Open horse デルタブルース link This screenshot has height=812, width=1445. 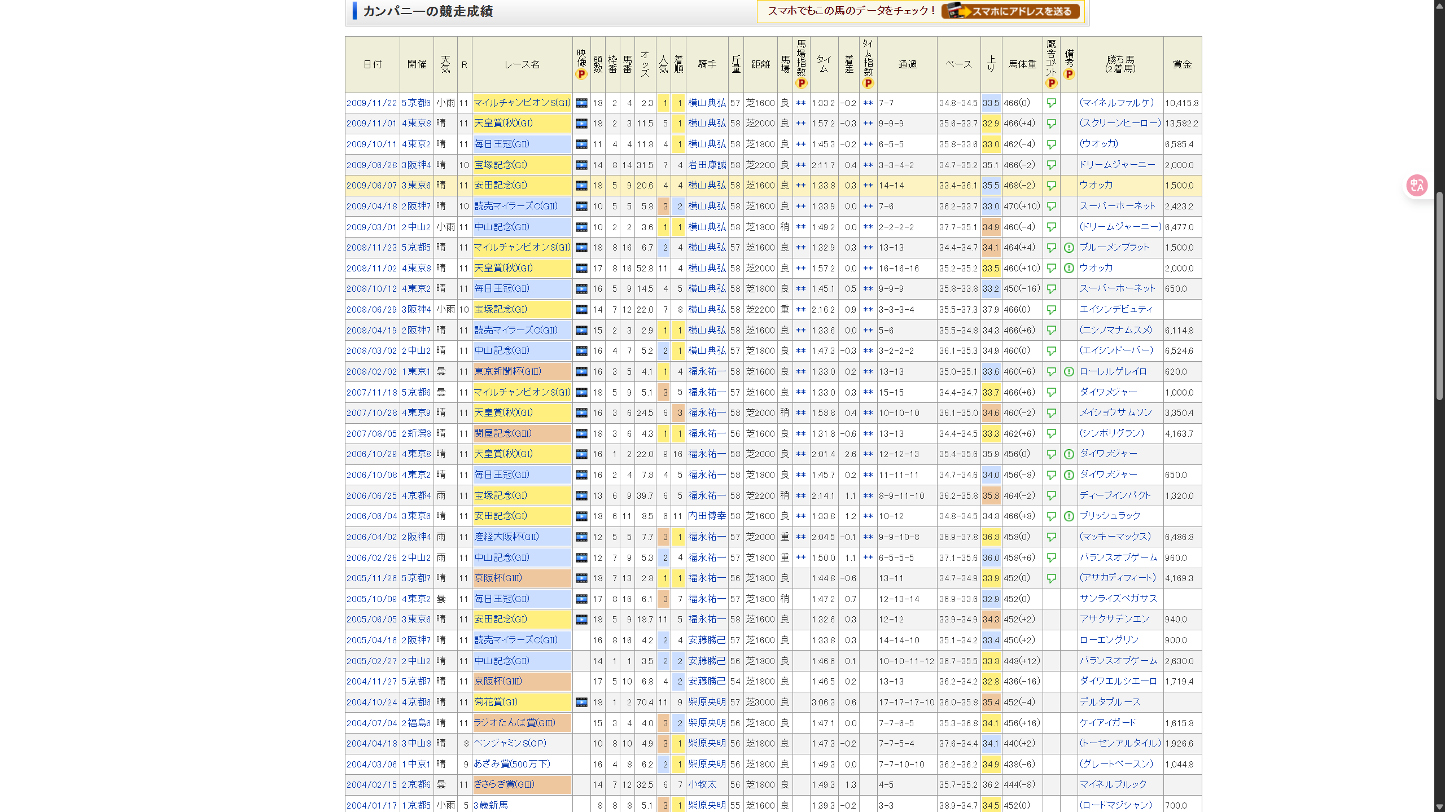pos(1110,702)
